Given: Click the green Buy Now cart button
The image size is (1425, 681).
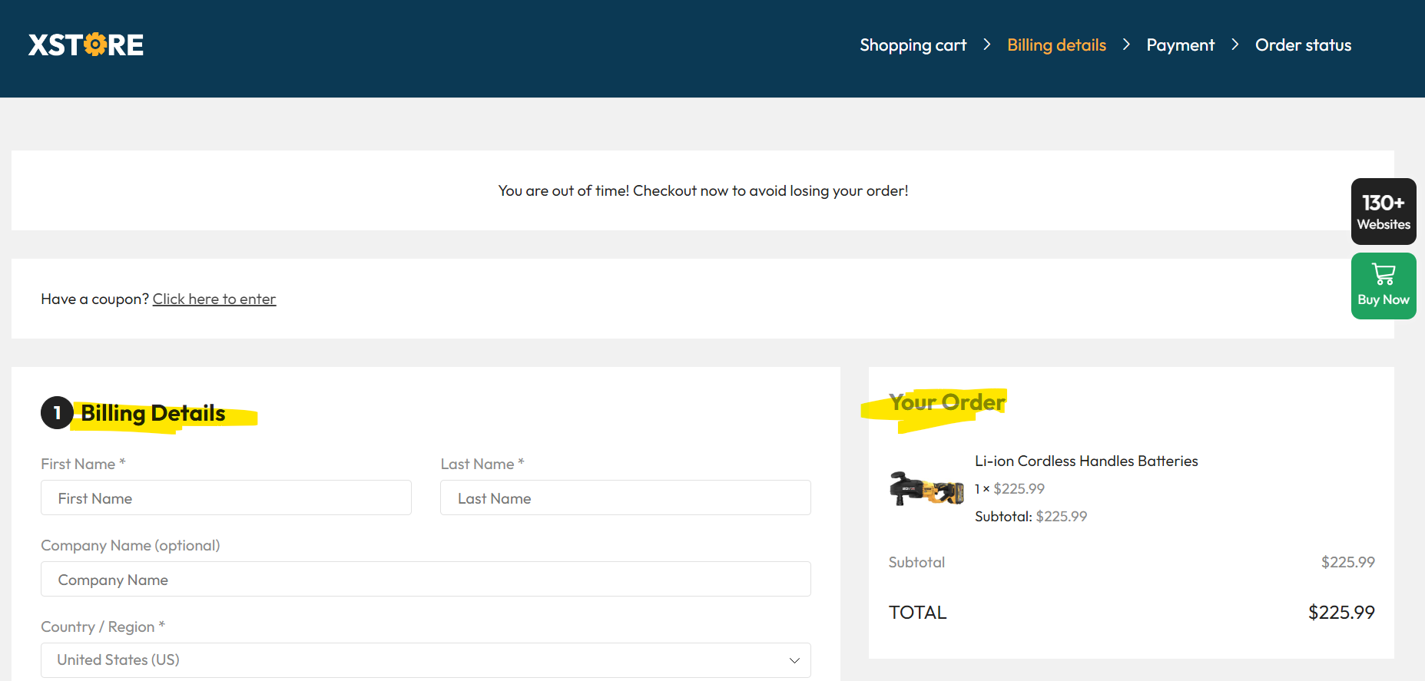Looking at the screenshot, I should [x=1384, y=286].
